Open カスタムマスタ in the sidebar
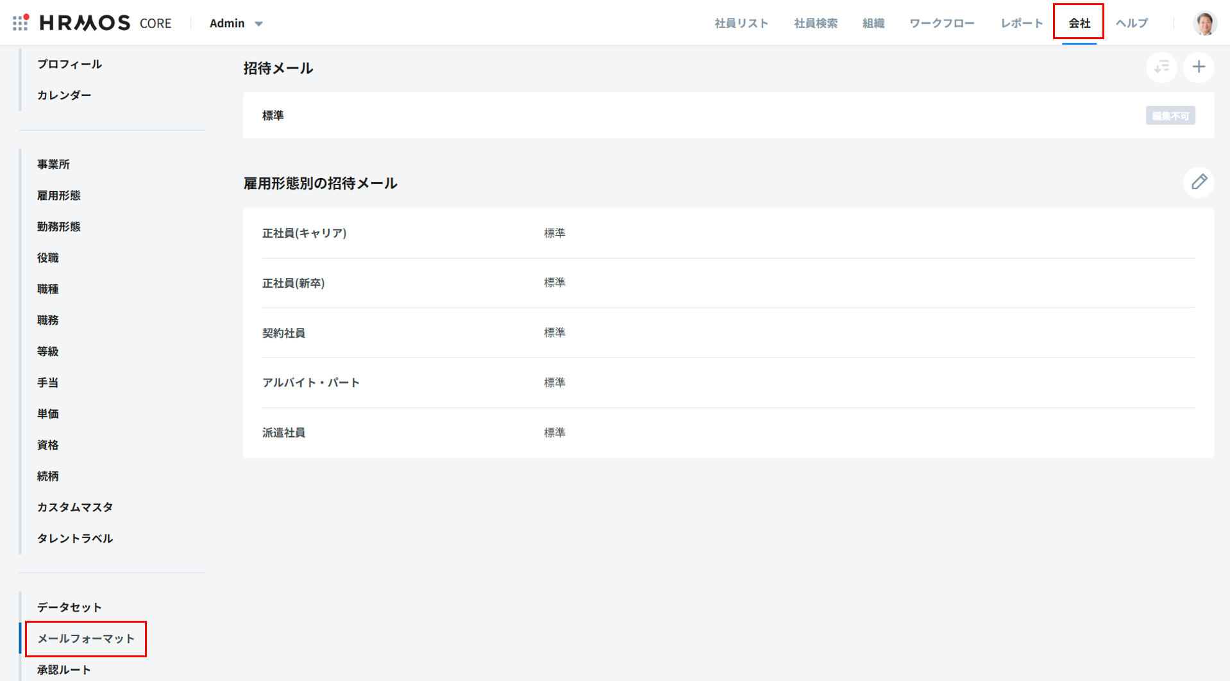This screenshot has width=1230, height=681. (x=74, y=507)
